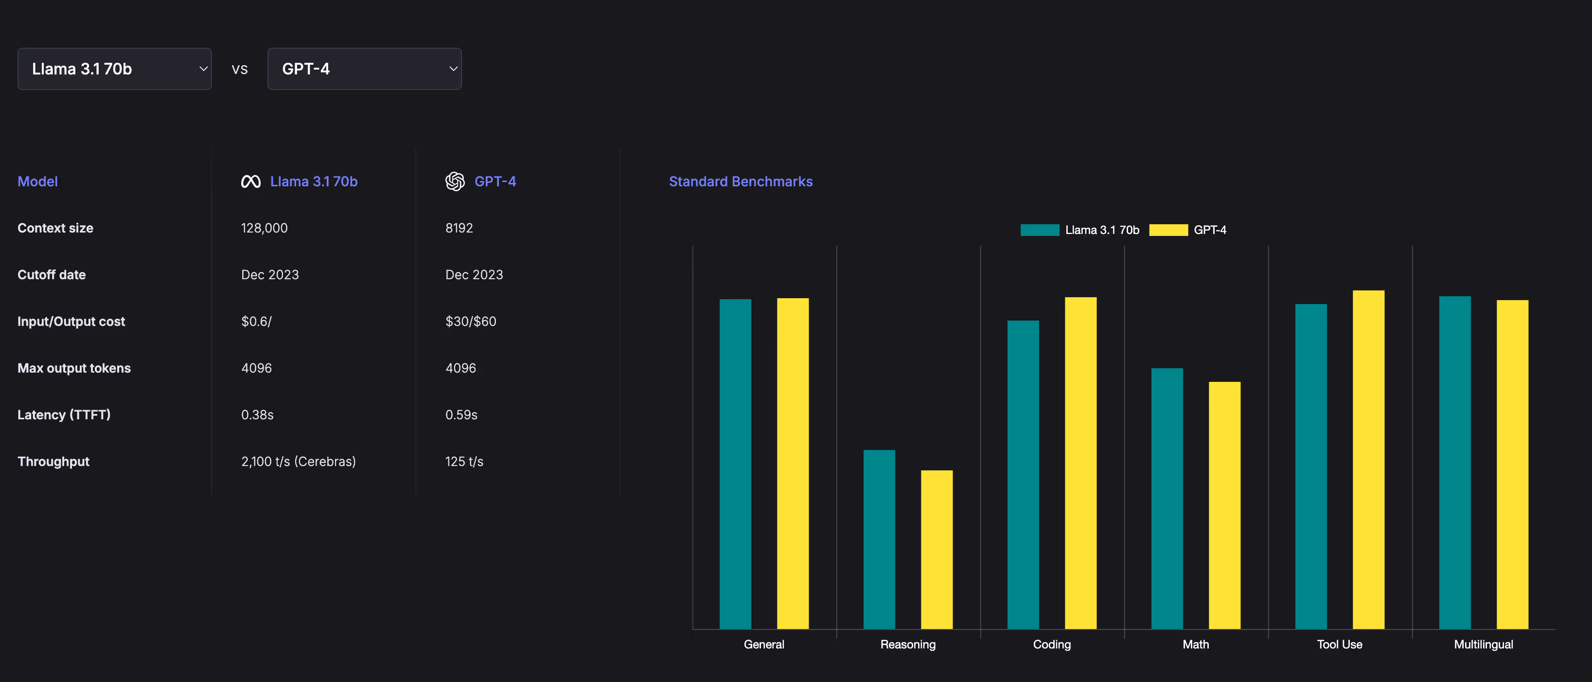This screenshot has height=682, width=1592.
Task: Select the Context size row label
Action: tap(55, 228)
